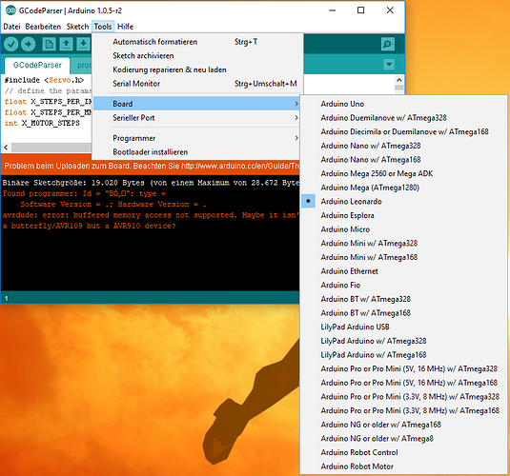Choose Arduino Mega 2560 or Mega ADK
Viewport: 510px width, 476px height.
404,174
